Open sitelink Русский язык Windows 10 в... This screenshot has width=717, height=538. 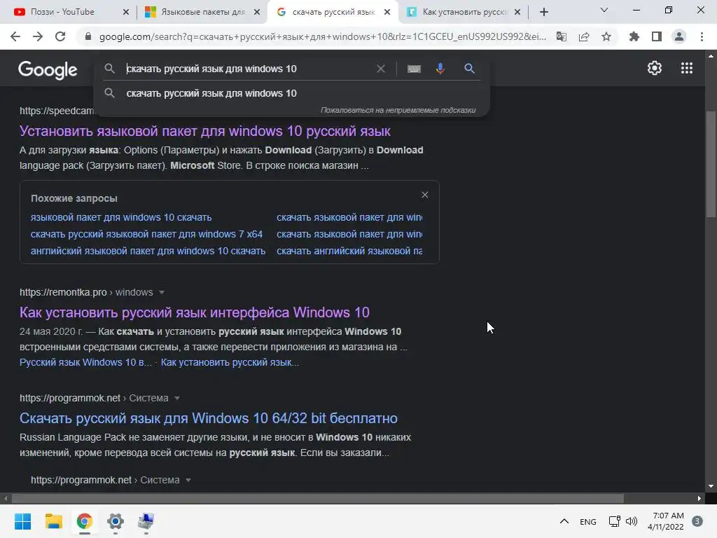85,362
